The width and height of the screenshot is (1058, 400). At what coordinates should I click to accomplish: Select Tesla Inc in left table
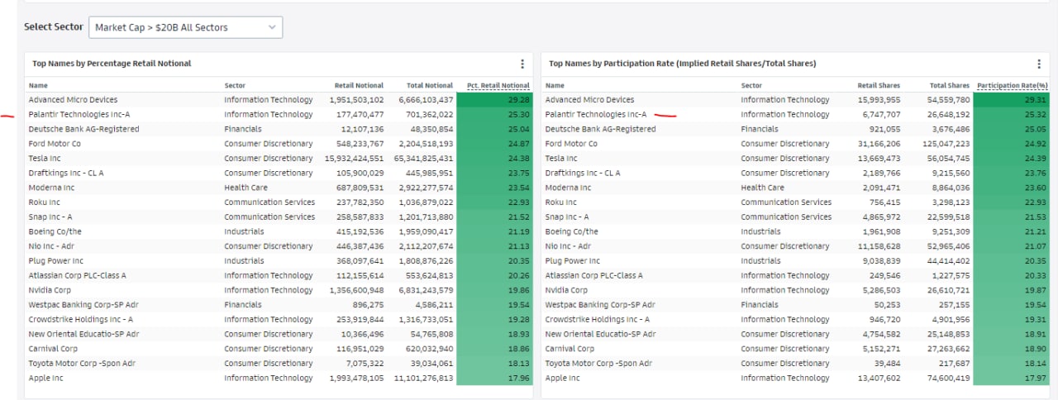point(45,159)
